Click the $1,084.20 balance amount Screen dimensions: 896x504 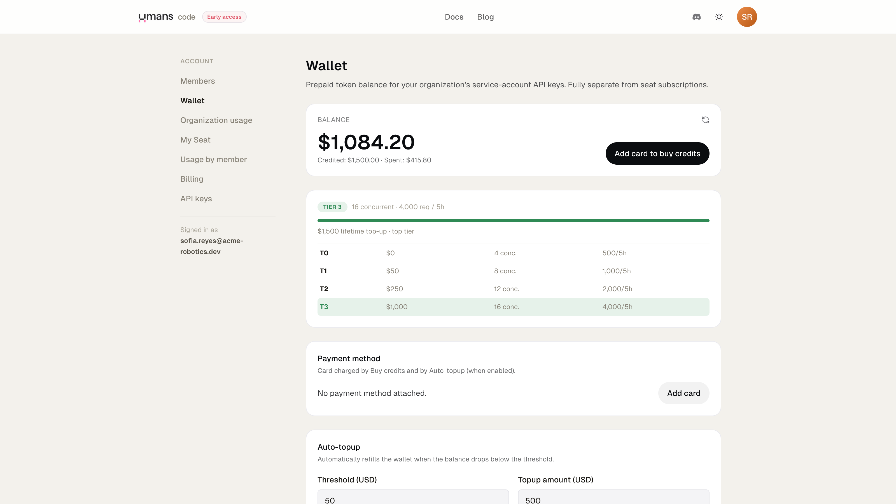click(366, 142)
